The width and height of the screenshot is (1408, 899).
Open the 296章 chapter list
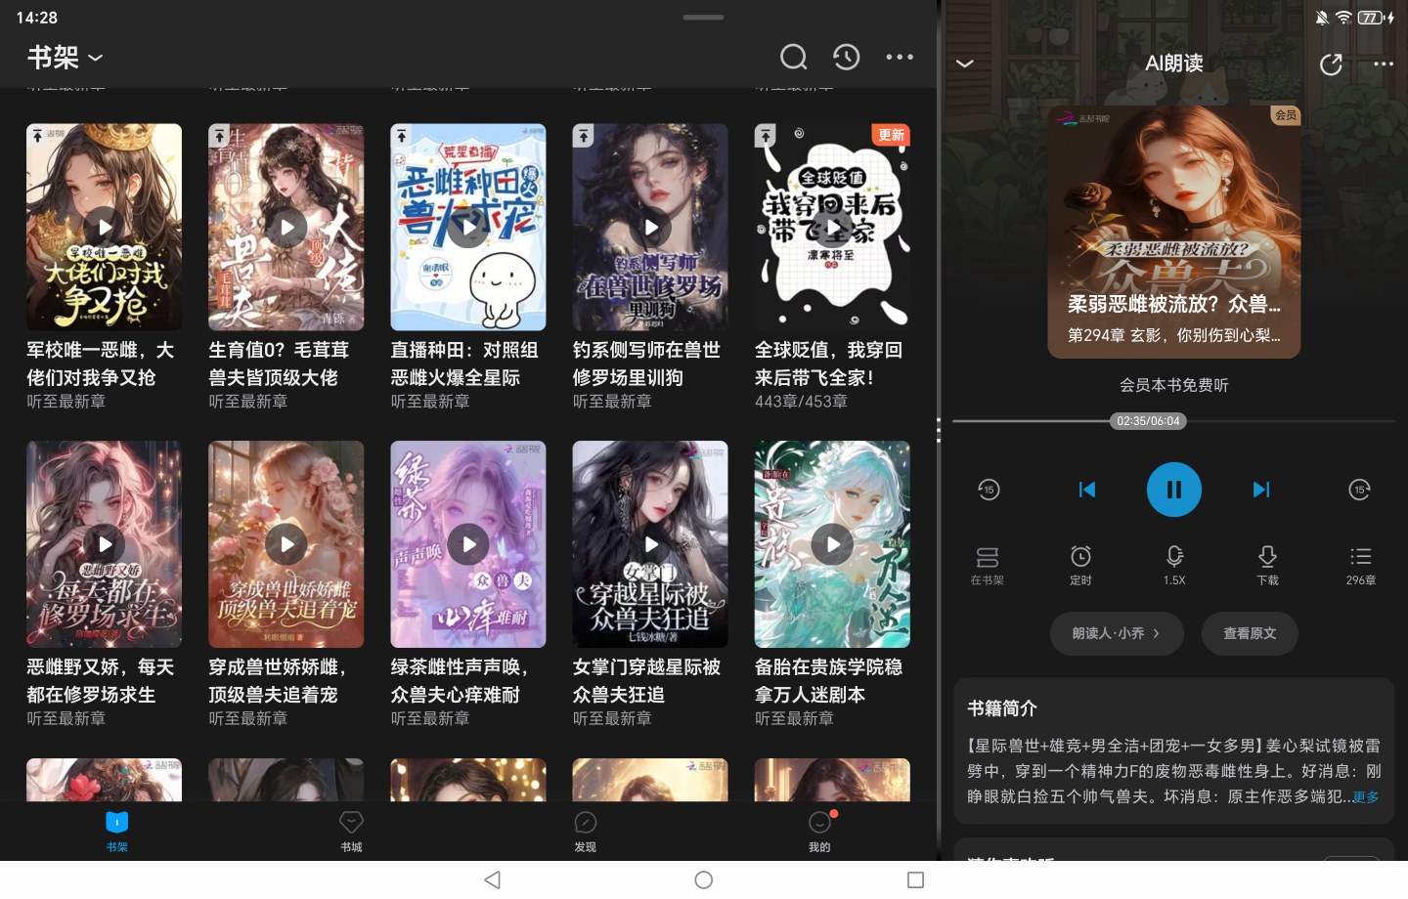pyautogui.click(x=1360, y=565)
